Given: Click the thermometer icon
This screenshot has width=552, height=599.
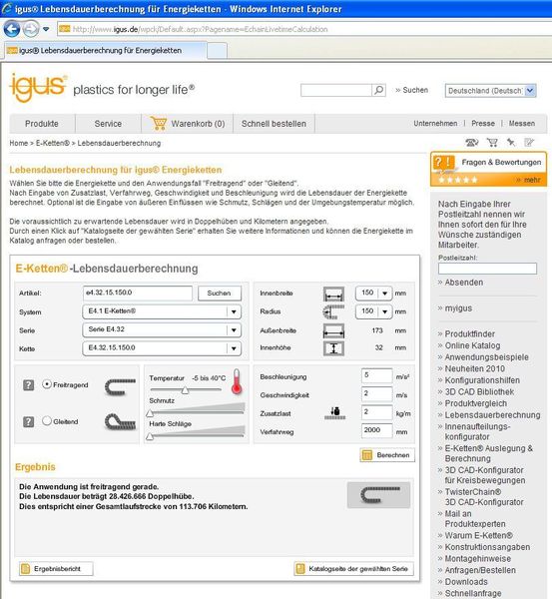Looking at the screenshot, I should click(237, 381).
